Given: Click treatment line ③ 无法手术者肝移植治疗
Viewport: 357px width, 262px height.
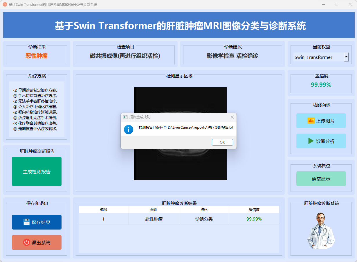Looking at the screenshot, I should (x=36, y=101).
